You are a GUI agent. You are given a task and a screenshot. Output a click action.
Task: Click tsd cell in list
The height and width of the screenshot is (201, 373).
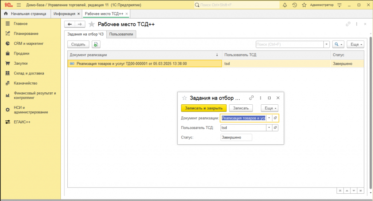276,64
